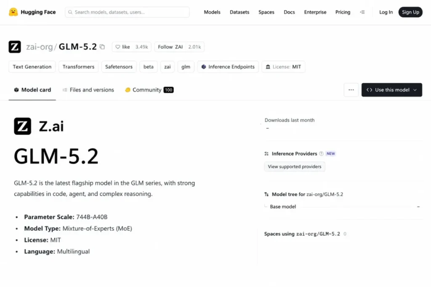Select the Transformers tag

pos(78,67)
